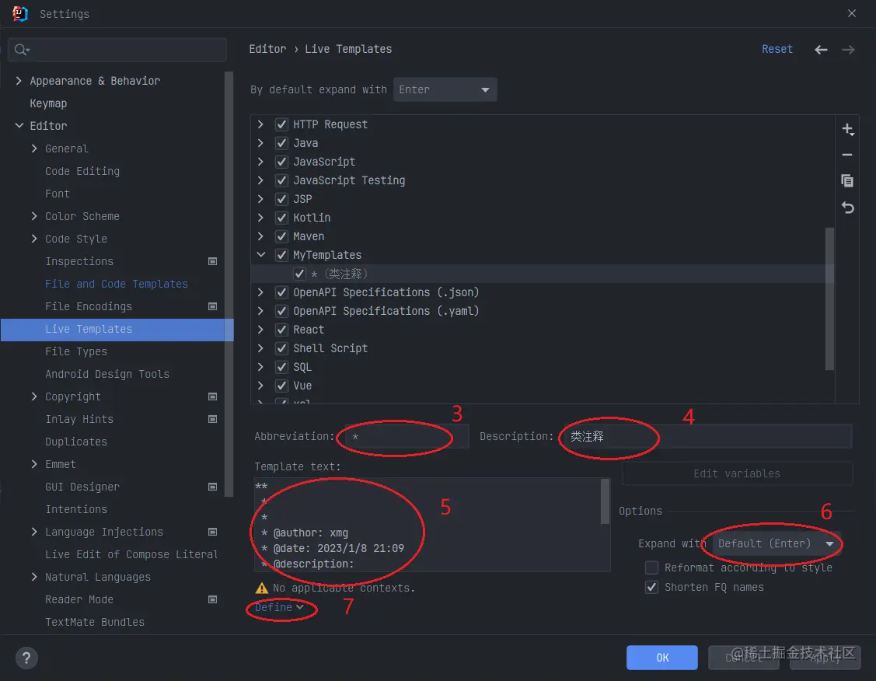Click the template text scrollbar
876x681 pixels.
pyautogui.click(x=605, y=501)
